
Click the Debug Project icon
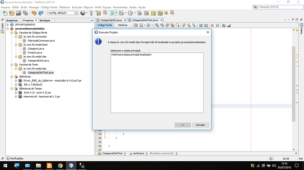click(x=121, y=13)
